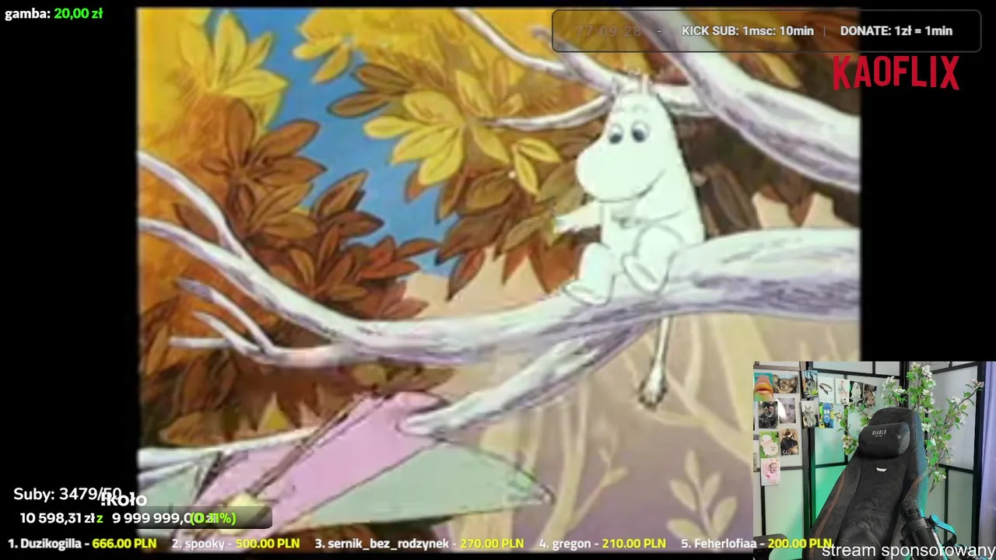Screen dimensions: 996x560
Task: Click donor entry '4. gregon - 210.00 PLN'
Action: click(602, 544)
